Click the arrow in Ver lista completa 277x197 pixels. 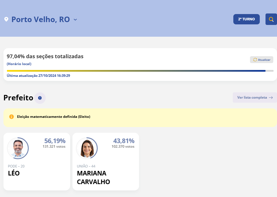[271, 97]
